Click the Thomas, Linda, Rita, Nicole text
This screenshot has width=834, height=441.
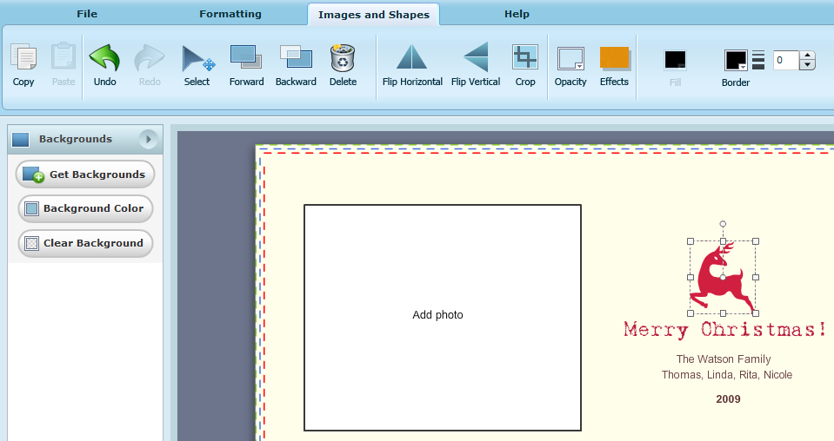pos(726,375)
